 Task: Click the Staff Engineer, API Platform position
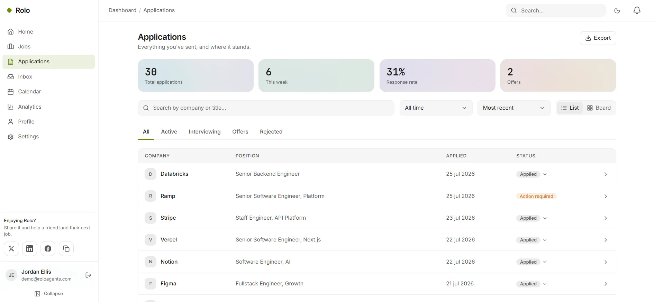(x=271, y=218)
